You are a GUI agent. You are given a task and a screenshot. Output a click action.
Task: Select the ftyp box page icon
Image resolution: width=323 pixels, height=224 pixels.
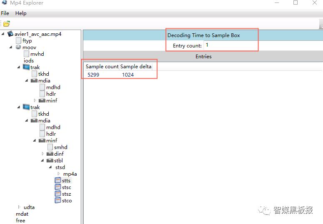click(x=18, y=40)
